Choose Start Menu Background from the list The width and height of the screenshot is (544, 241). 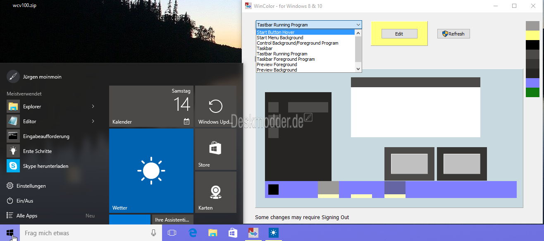tap(305, 38)
